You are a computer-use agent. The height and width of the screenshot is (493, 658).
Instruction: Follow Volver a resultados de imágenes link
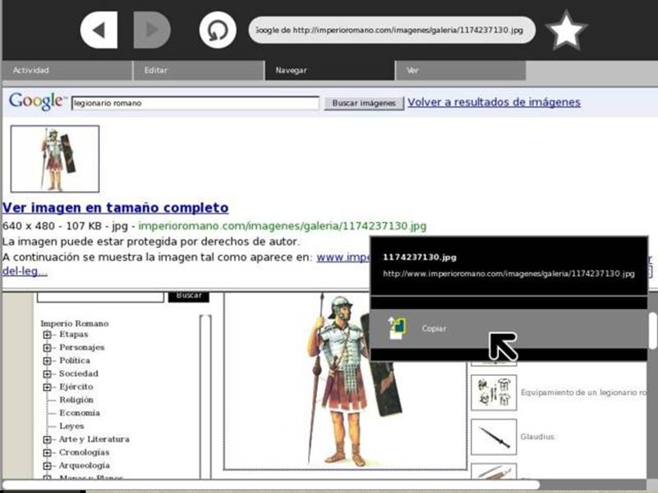(494, 102)
